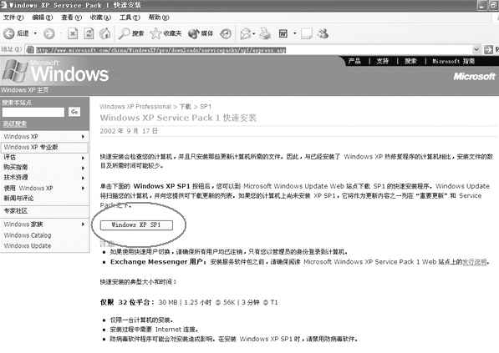
Task: Open the 工具 menu
Action: tap(130, 18)
